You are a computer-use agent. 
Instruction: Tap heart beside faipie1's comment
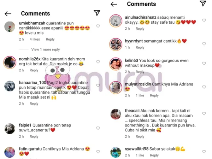pos(98,128)
